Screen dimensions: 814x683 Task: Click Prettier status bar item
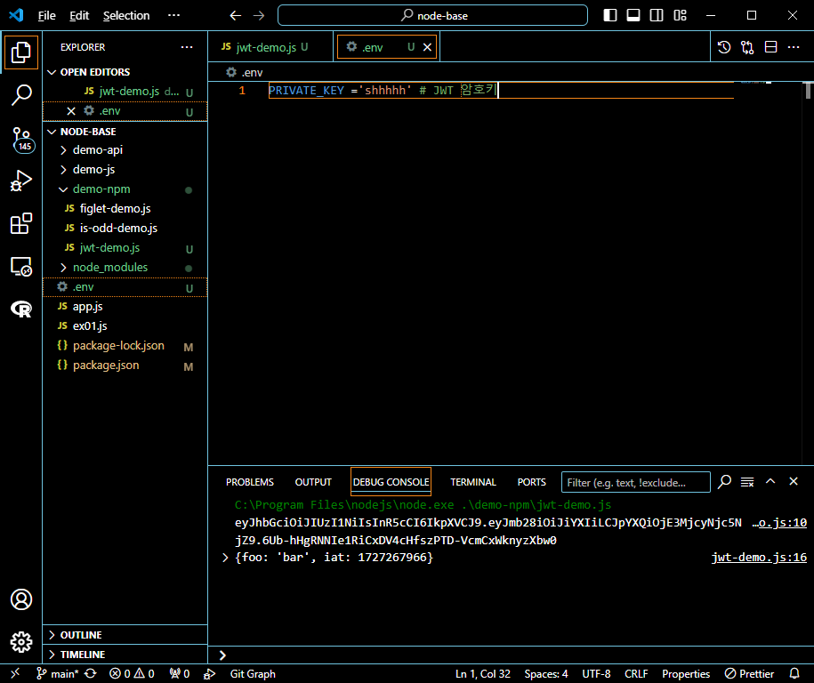(x=750, y=673)
